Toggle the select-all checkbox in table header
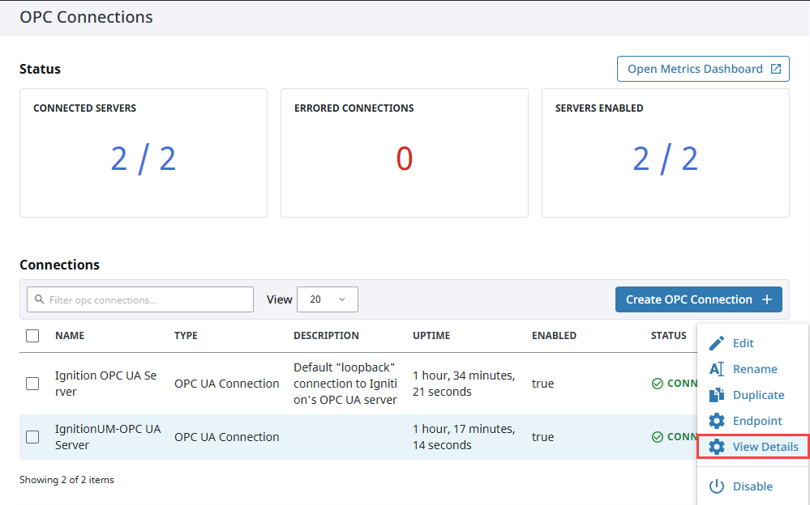Screen dimensions: 810x505 tap(32, 336)
